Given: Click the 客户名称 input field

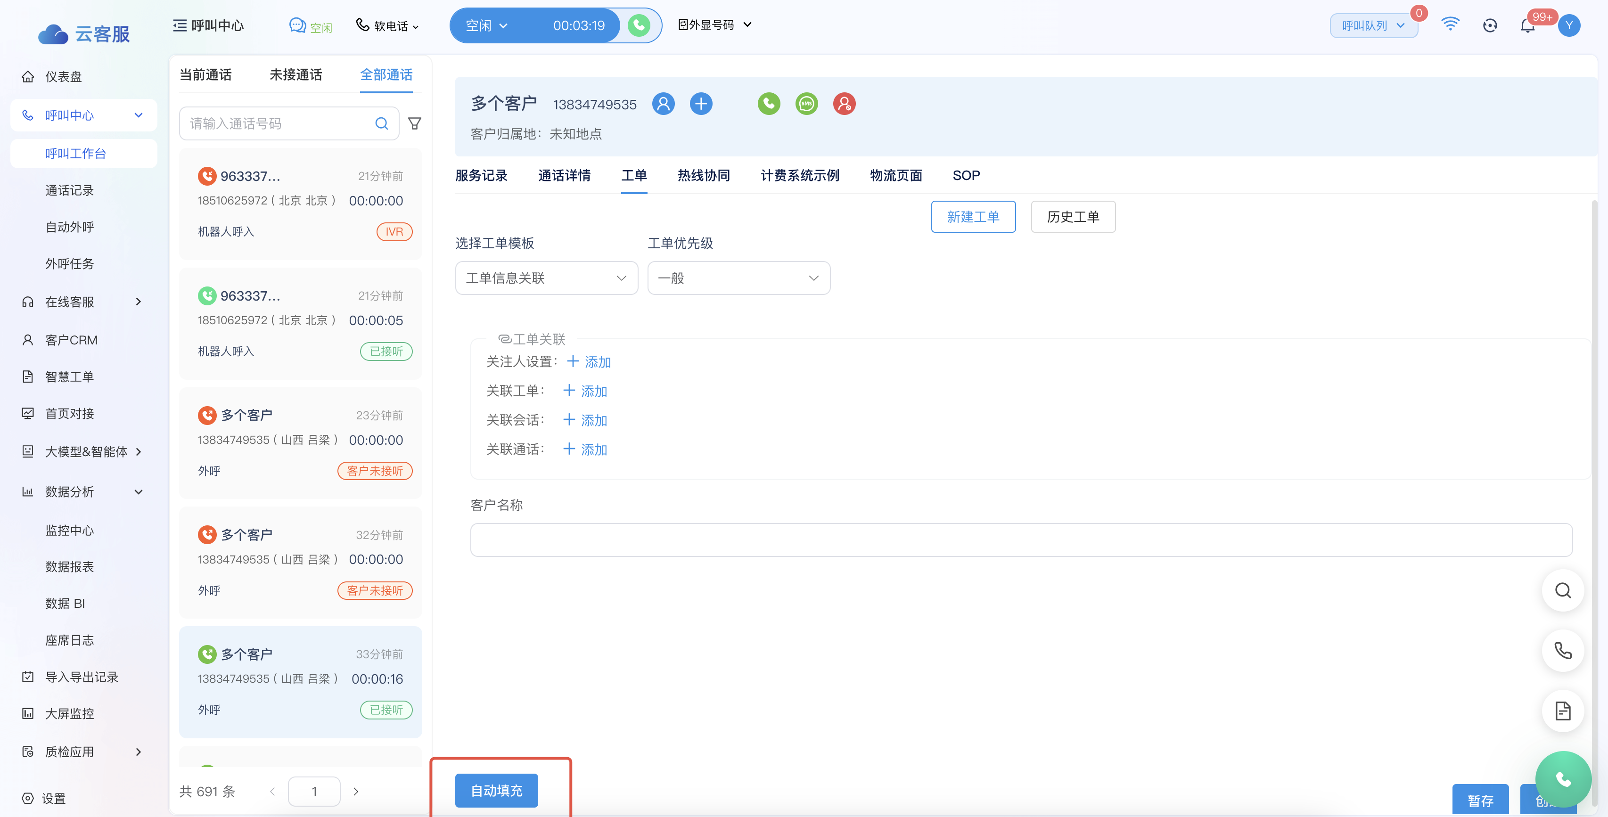Looking at the screenshot, I should tap(1021, 540).
